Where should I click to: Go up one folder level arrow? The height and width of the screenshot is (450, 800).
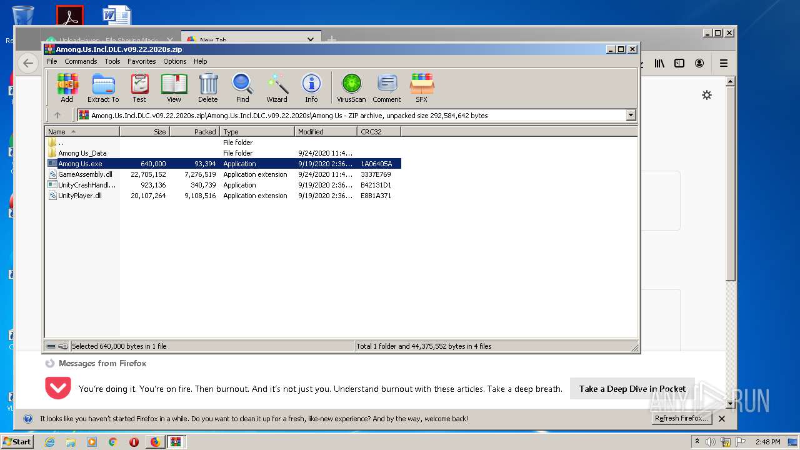click(57, 115)
